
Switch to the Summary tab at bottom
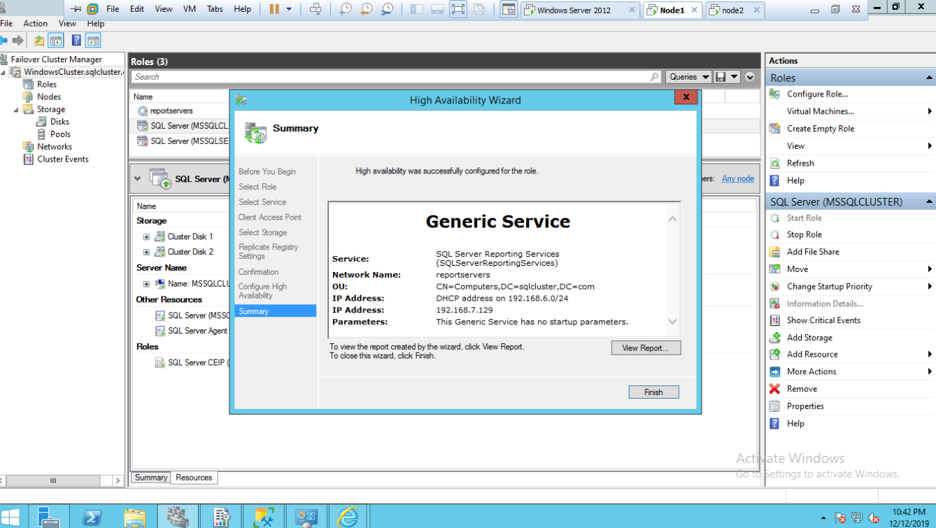pos(151,478)
